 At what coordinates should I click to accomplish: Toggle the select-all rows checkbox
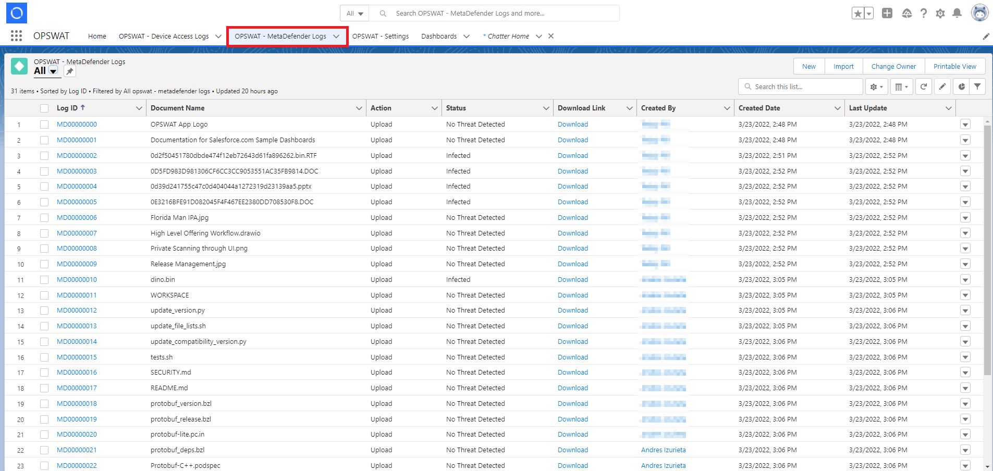click(x=44, y=108)
